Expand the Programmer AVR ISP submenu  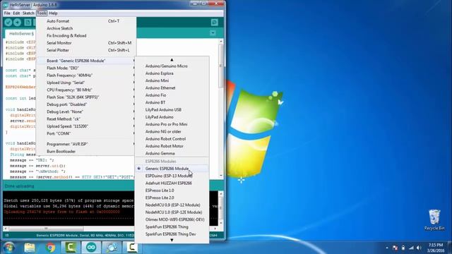86,144
